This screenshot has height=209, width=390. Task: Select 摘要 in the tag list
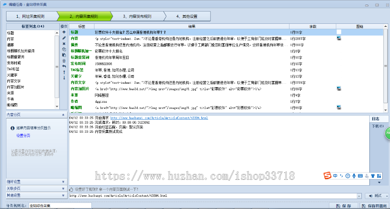pos(10,45)
